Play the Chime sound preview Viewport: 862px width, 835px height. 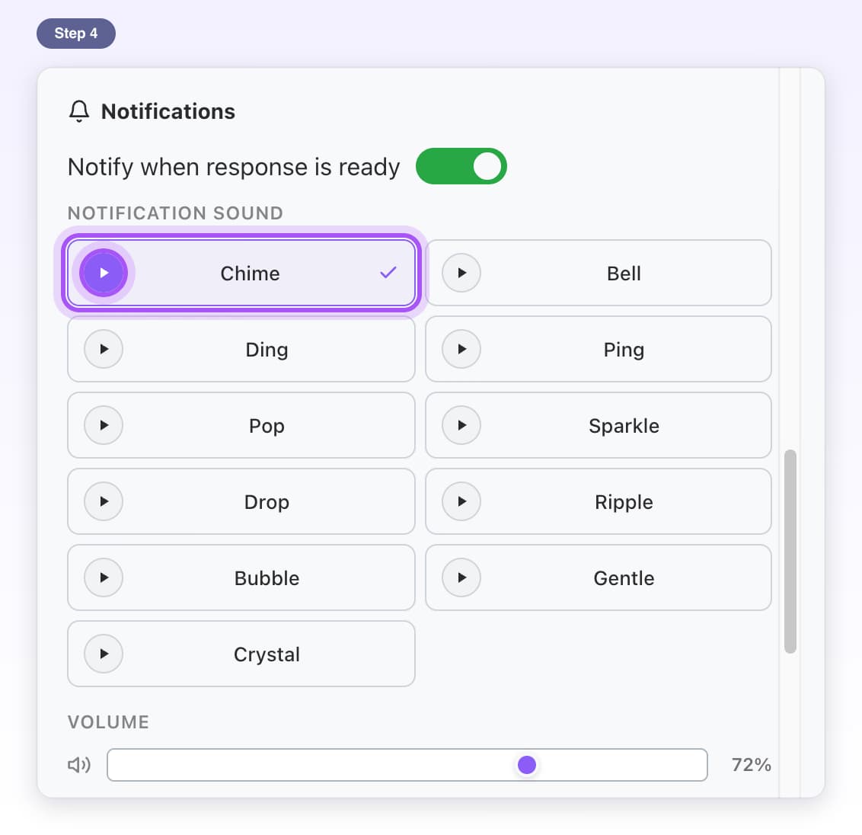coord(104,273)
